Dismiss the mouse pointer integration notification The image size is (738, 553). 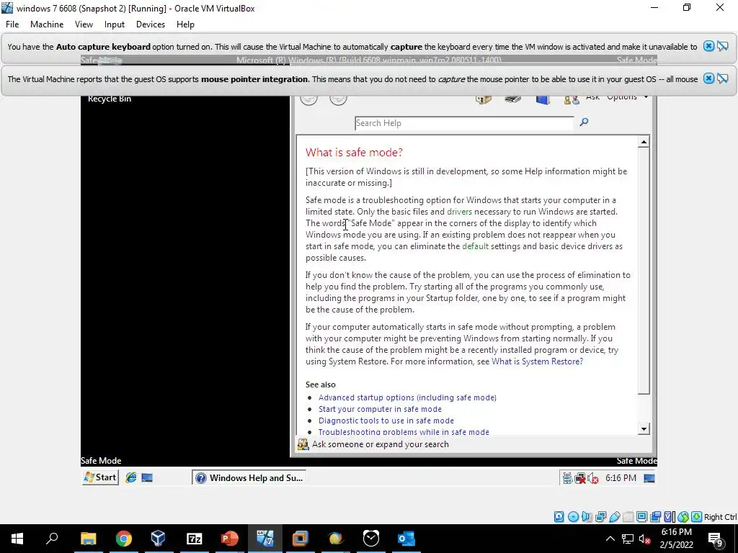(x=708, y=78)
